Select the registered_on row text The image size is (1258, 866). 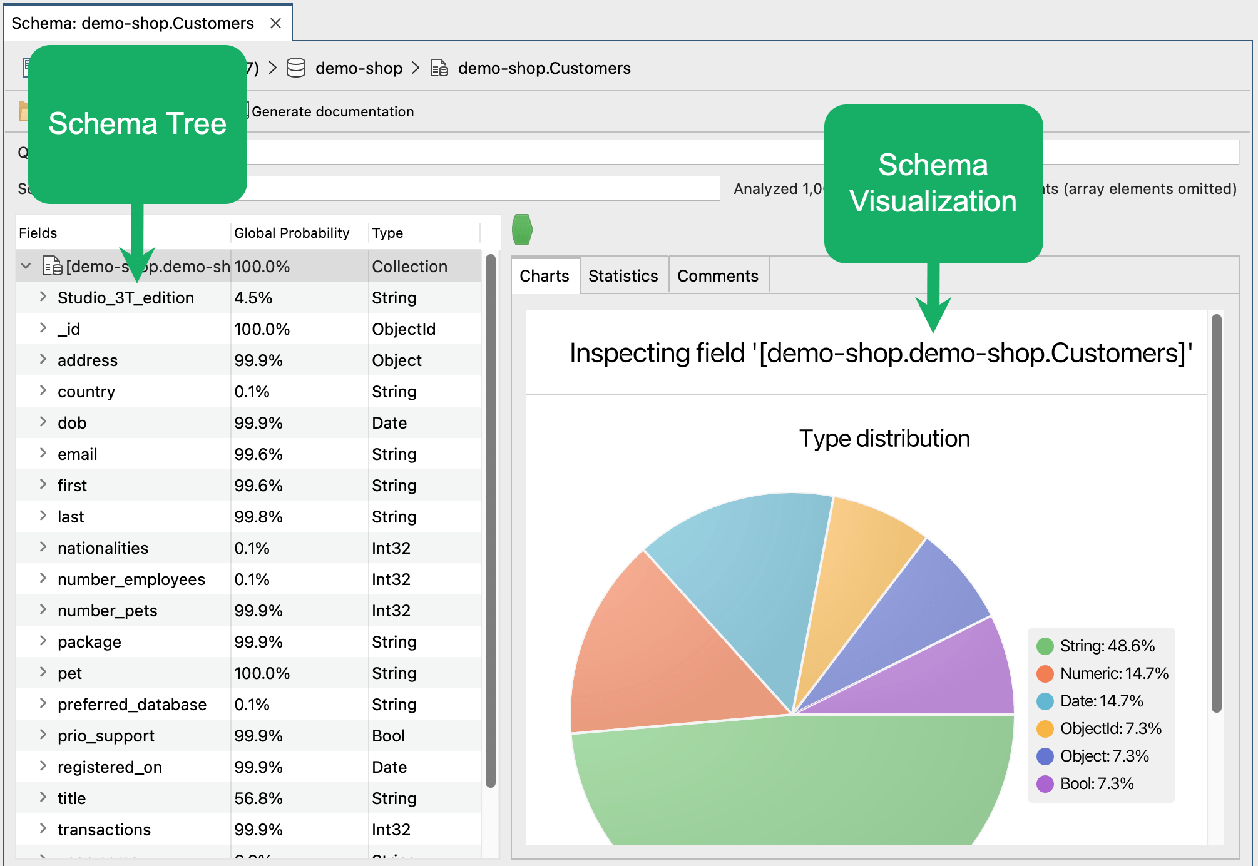click(110, 767)
